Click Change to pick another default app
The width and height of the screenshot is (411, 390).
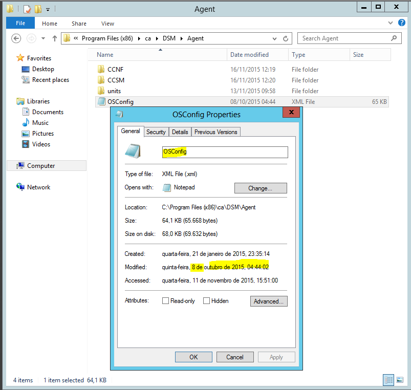coord(261,188)
